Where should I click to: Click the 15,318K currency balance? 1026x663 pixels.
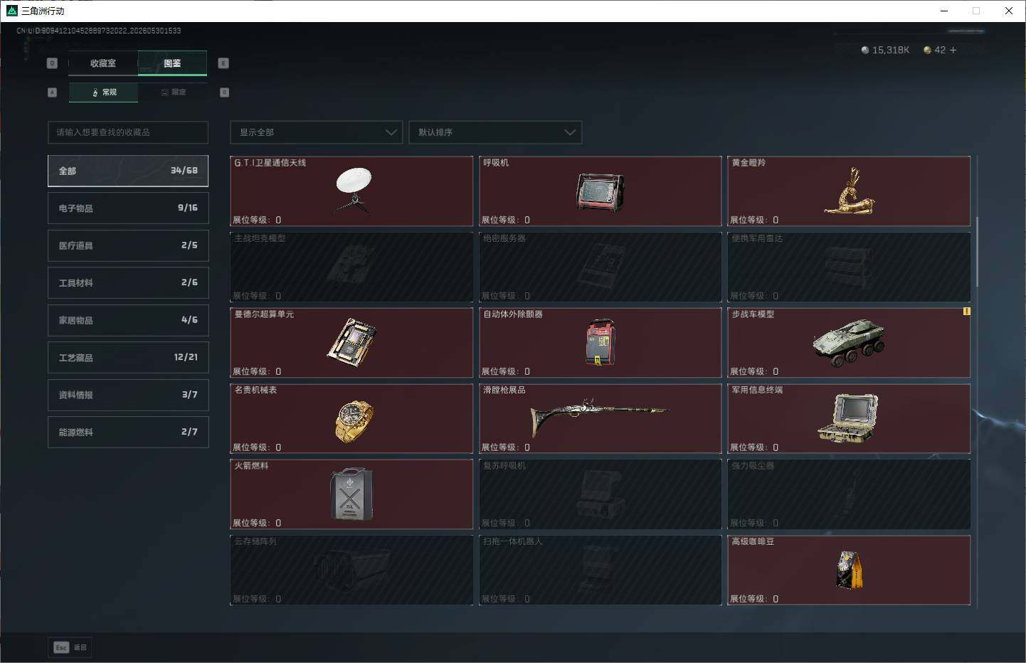point(891,50)
